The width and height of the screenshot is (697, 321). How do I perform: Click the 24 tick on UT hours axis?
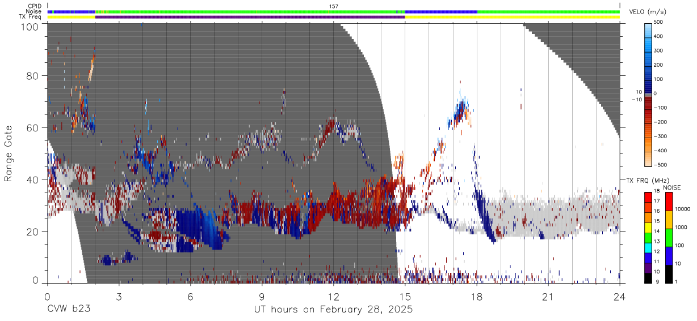(x=620, y=296)
